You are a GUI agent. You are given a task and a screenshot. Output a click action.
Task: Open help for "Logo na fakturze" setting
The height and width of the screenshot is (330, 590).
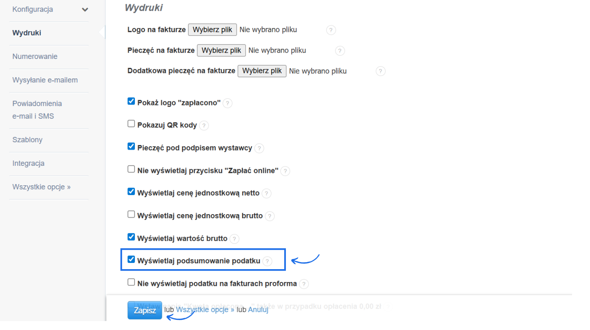(x=331, y=30)
